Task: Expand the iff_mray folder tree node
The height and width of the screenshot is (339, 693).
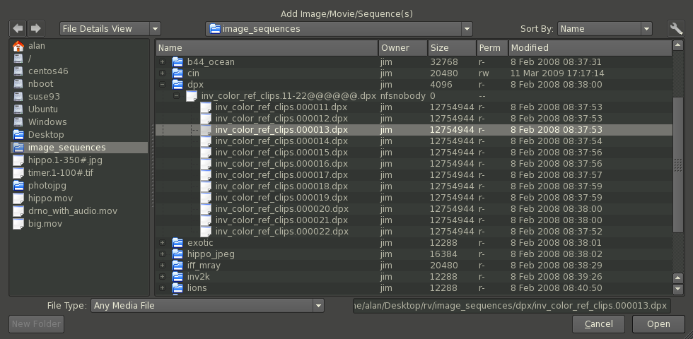Action: 162,266
